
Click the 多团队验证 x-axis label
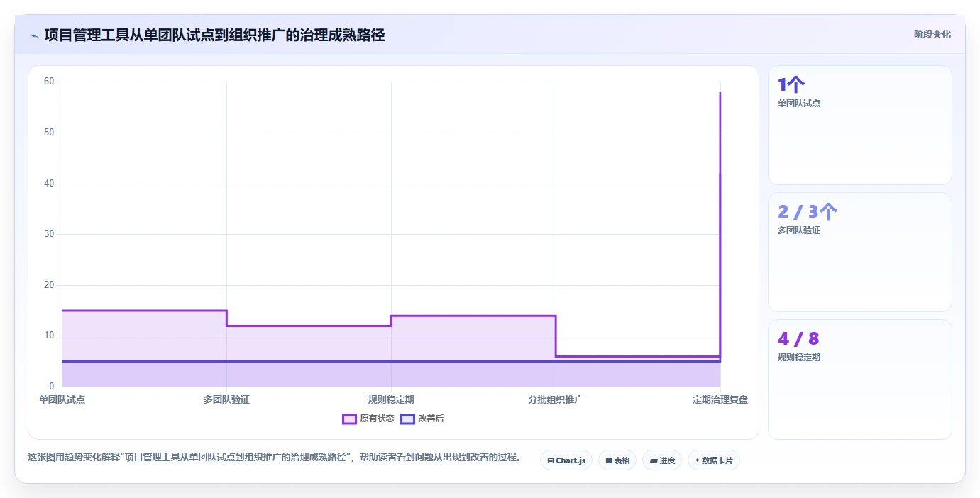(226, 399)
